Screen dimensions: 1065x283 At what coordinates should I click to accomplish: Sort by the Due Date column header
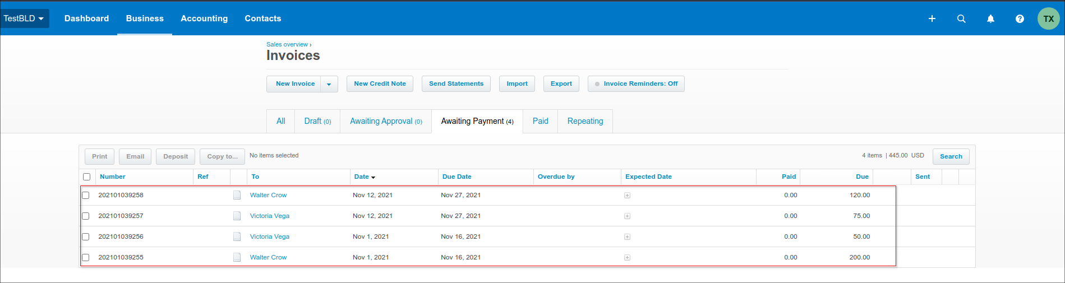(457, 177)
